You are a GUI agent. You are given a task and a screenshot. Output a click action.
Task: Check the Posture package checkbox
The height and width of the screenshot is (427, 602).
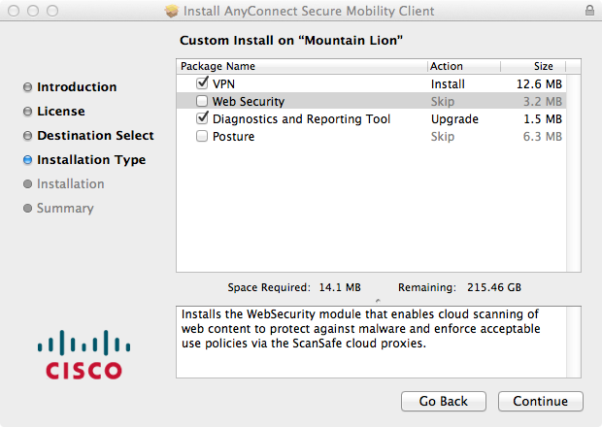[202, 136]
